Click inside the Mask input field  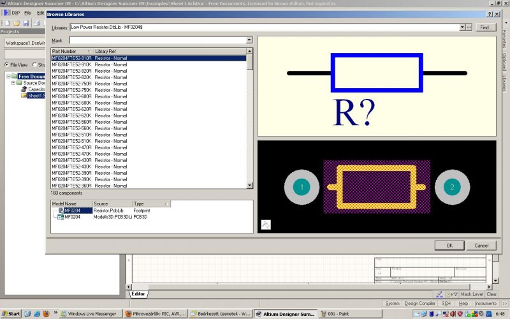tap(158, 40)
